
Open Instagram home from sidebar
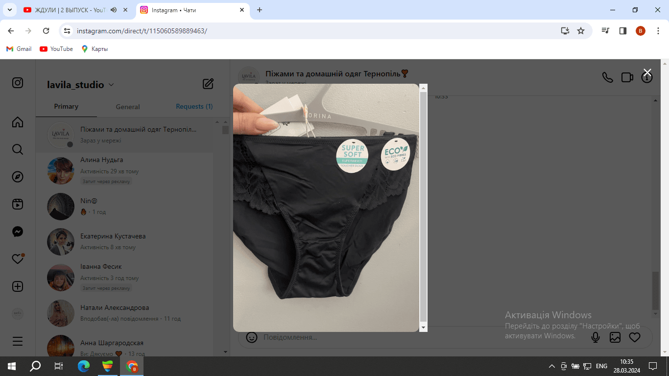tap(18, 122)
